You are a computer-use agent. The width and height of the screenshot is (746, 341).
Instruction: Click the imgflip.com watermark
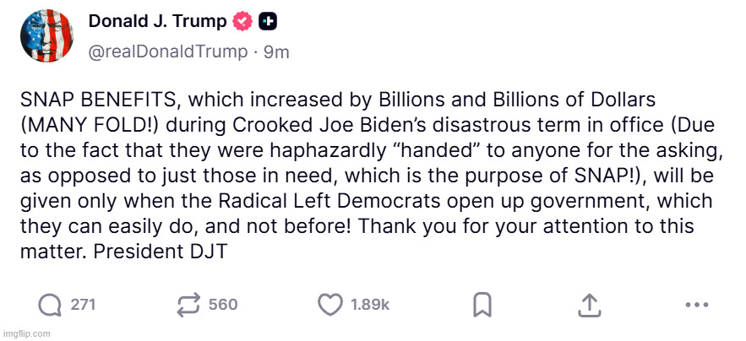(26, 334)
